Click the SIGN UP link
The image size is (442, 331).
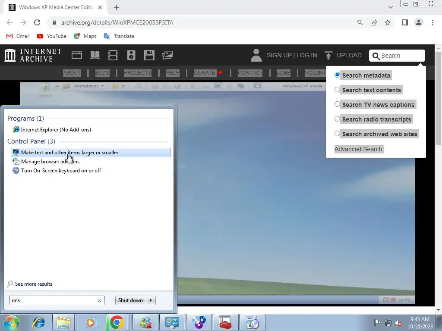[x=279, y=55]
